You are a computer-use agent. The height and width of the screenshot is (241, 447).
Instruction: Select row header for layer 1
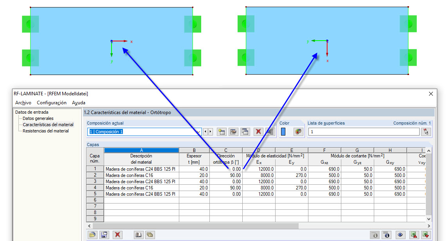[x=95, y=169]
